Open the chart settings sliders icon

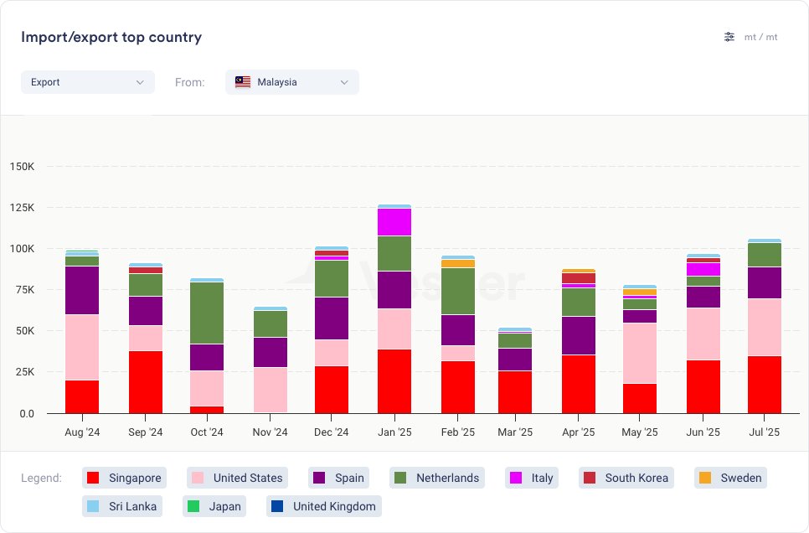(x=729, y=37)
